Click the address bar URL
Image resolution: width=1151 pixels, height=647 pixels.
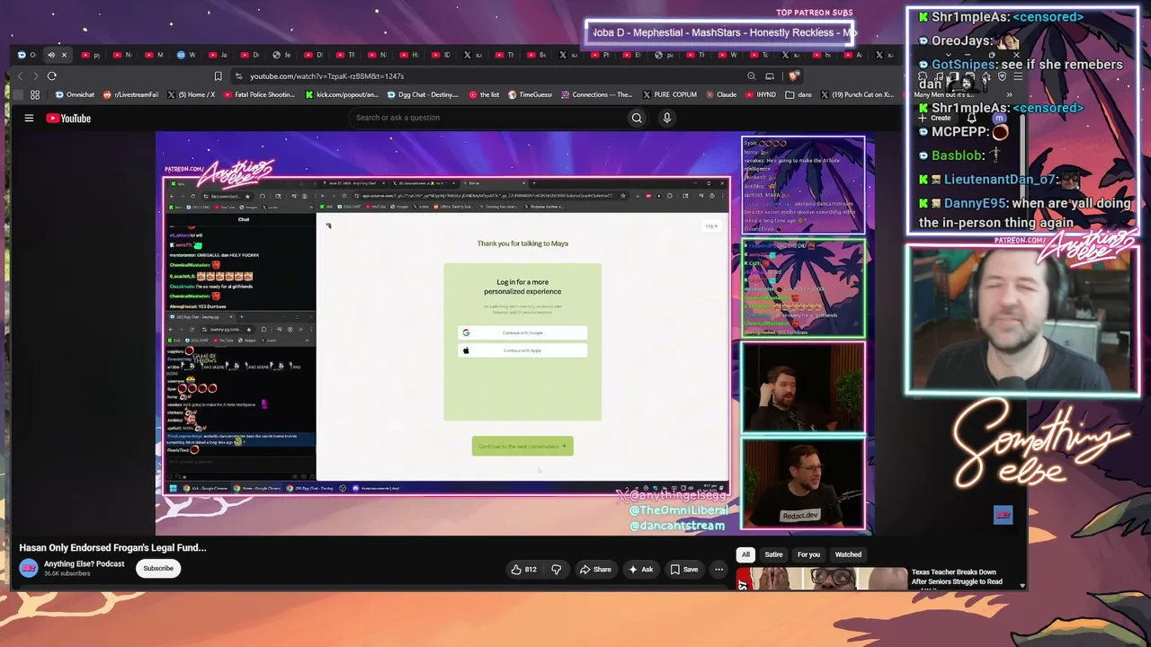click(x=326, y=76)
